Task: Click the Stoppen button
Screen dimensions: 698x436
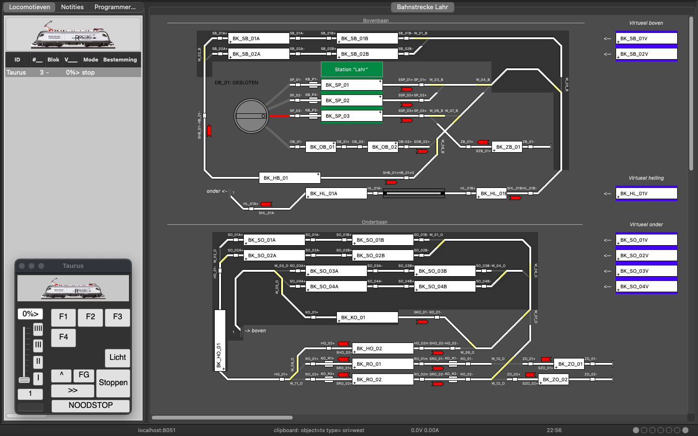Action: [113, 383]
